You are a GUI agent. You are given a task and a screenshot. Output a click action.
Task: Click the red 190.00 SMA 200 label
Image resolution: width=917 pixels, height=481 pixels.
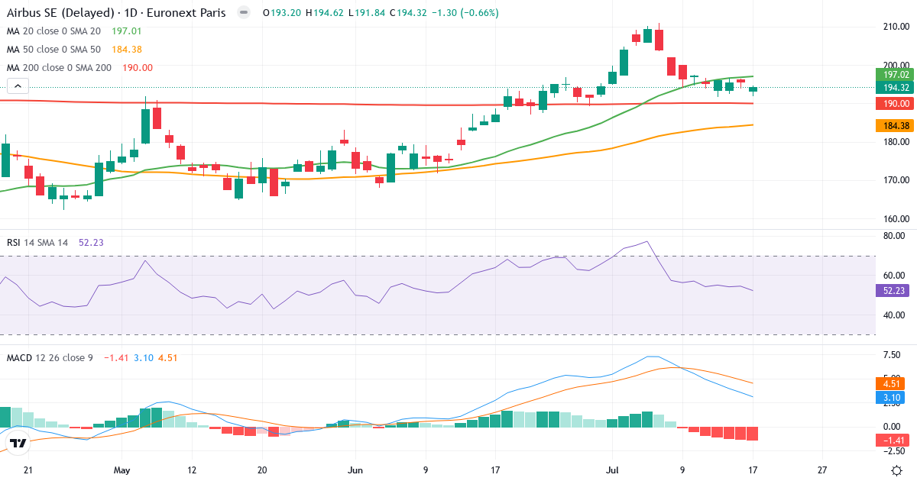click(x=893, y=104)
